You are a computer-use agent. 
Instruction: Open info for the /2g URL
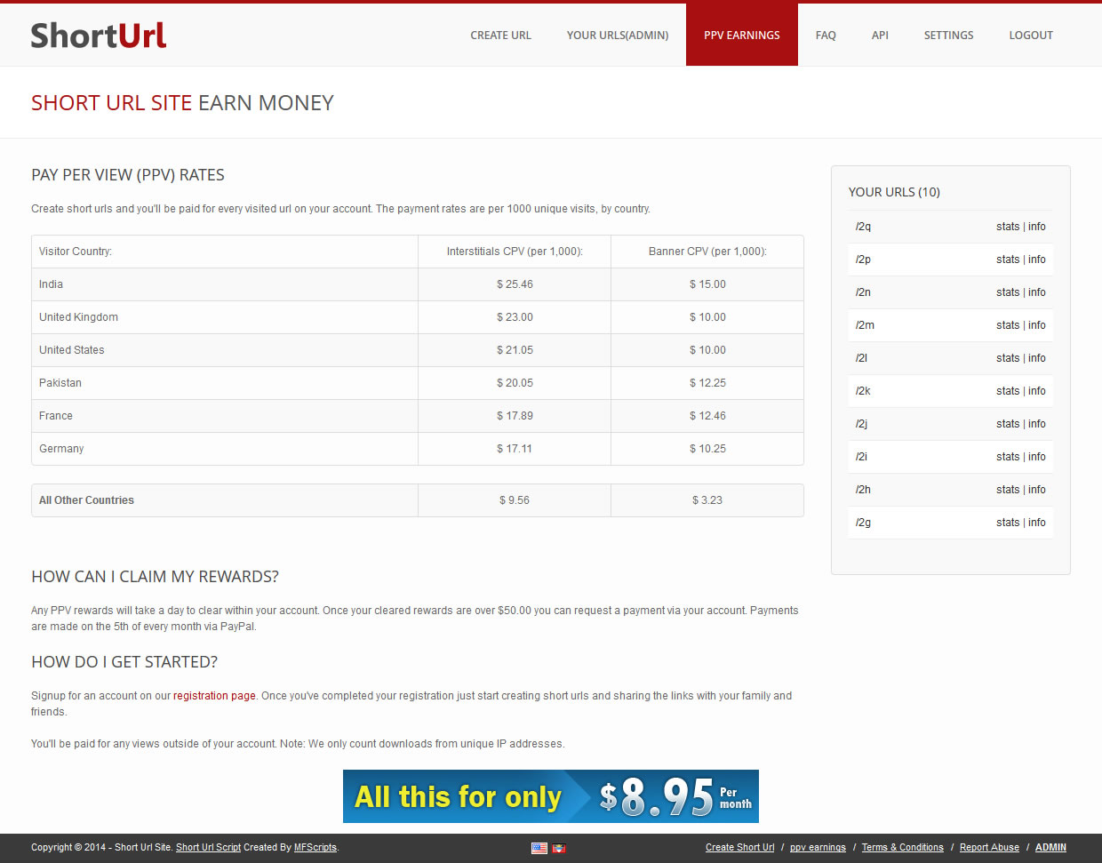tap(1037, 523)
